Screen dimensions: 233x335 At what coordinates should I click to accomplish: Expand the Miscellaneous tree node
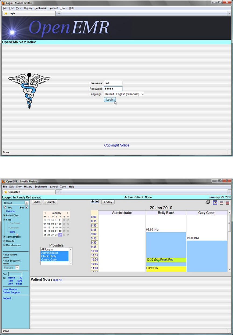click(x=4, y=245)
